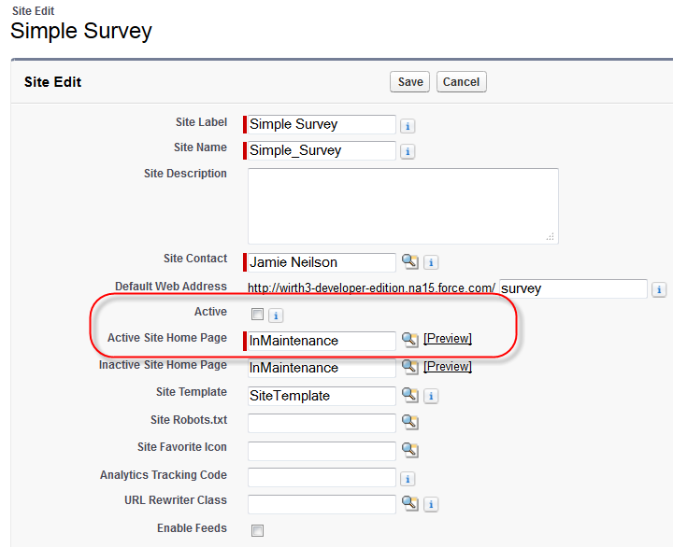
Task: Click the Site Robots.txt field
Action: click(322, 423)
